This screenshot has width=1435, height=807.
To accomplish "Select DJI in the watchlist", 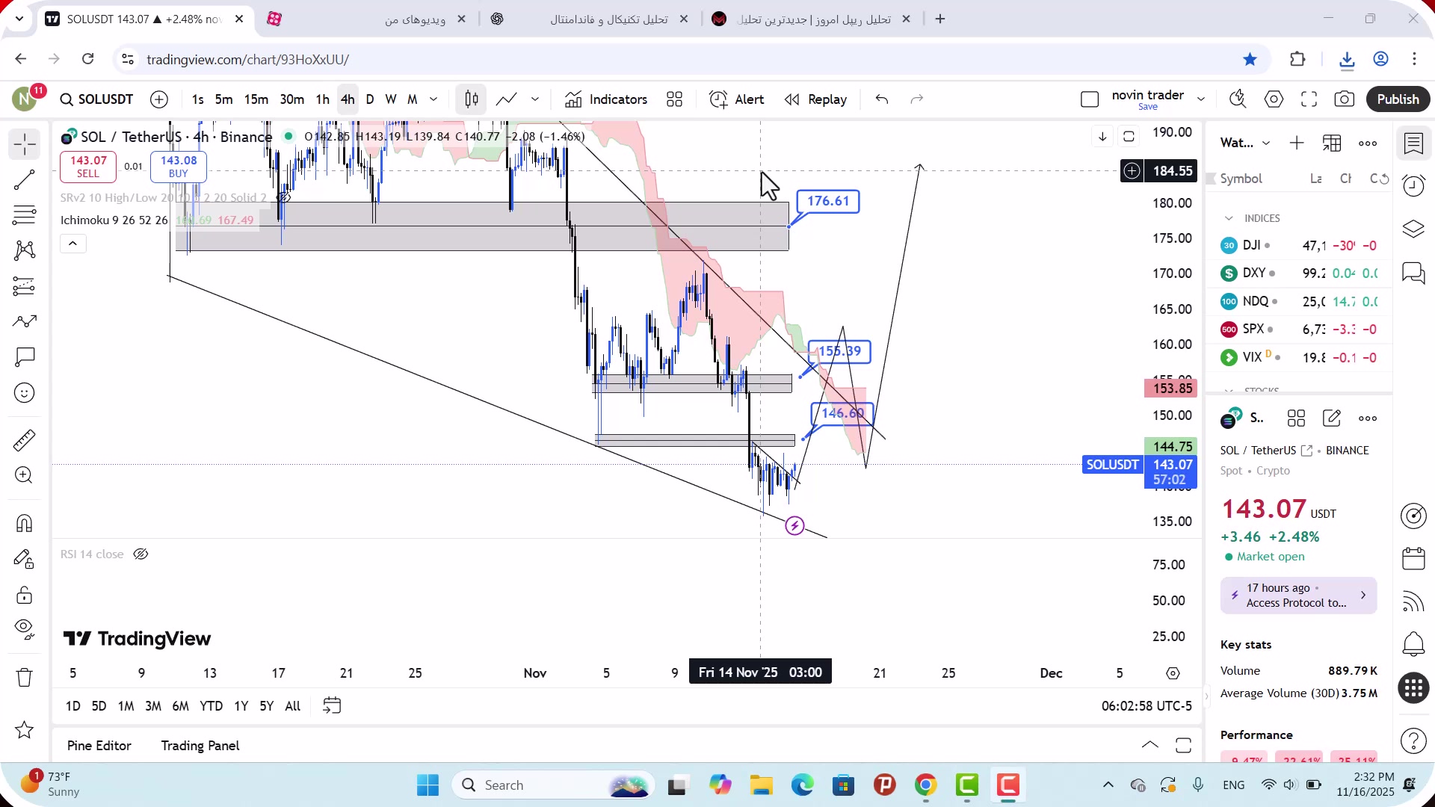I will point(1299,245).
